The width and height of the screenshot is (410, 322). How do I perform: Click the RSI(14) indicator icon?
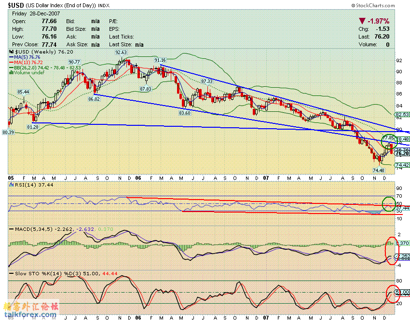tap(11, 185)
